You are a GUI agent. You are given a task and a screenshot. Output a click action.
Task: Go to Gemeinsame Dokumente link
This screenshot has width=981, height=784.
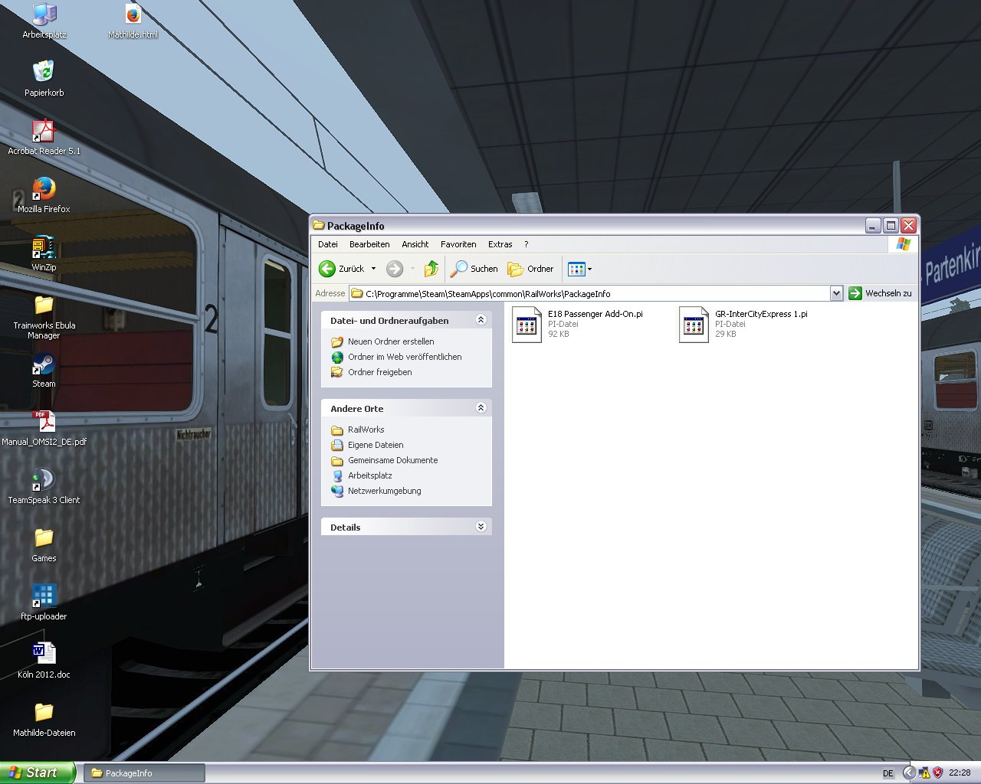point(393,460)
